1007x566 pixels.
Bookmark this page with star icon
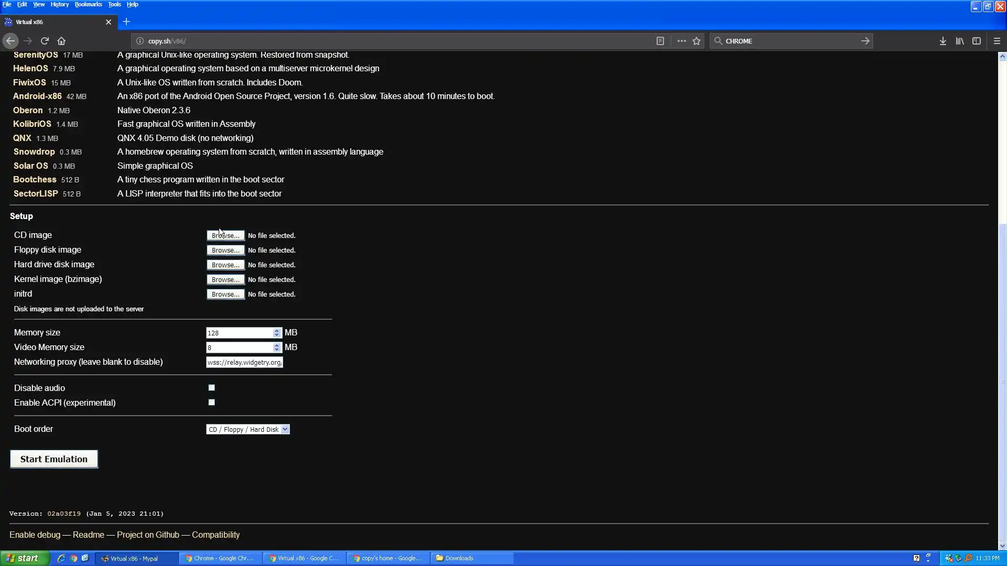pos(697,41)
